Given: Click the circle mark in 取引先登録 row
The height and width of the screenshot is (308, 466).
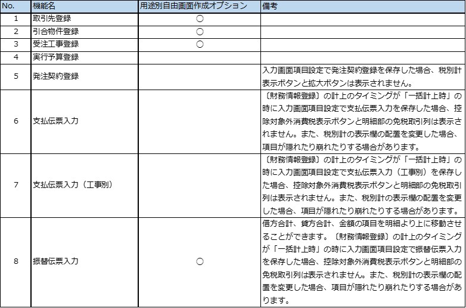Looking at the screenshot, I should point(200,19).
